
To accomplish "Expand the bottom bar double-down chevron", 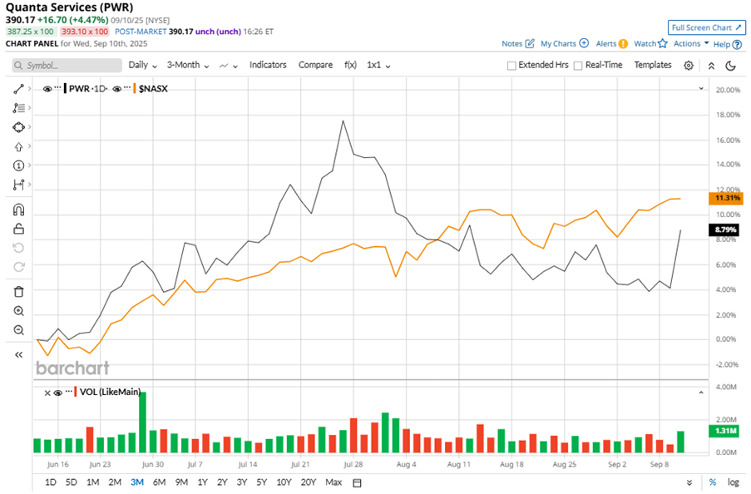I will [x=689, y=482].
